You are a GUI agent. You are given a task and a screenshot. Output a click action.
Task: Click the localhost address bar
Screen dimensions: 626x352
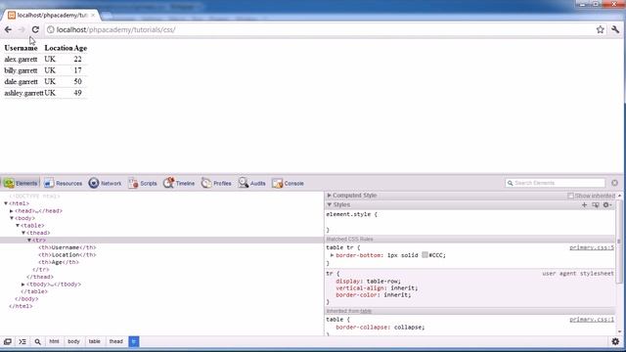coord(320,29)
